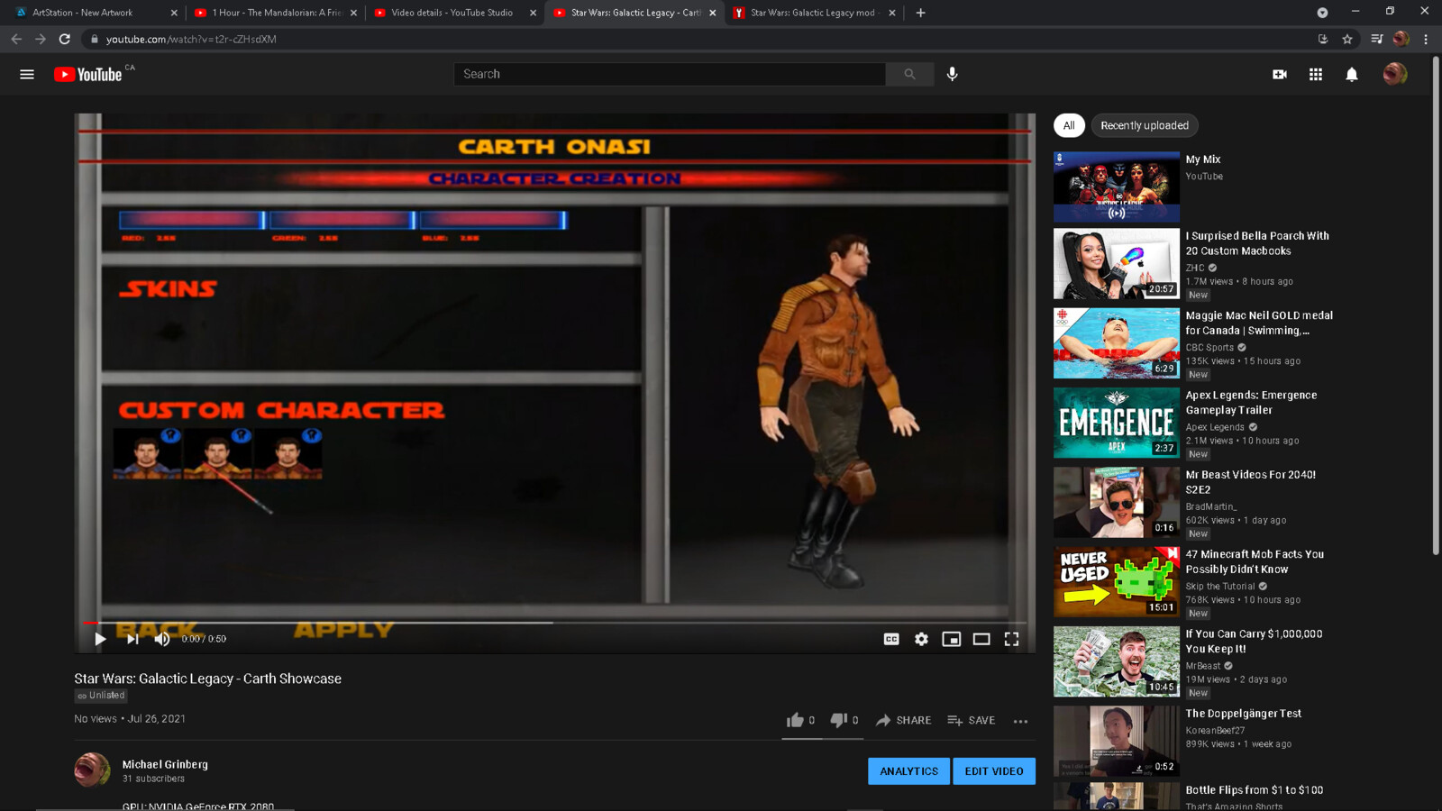Open the Michael Grinberg channel name link
1442x811 pixels.
pos(165,764)
